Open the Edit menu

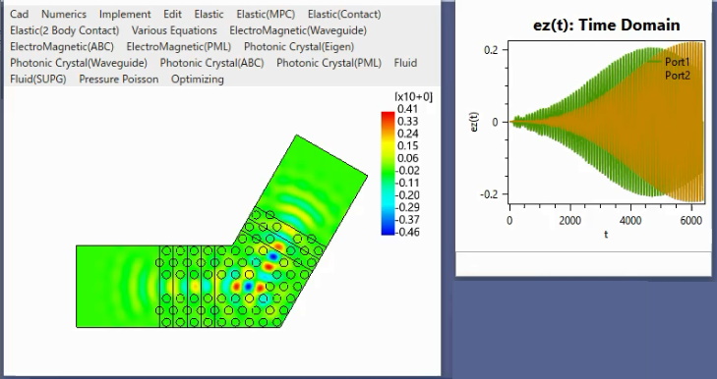point(172,14)
